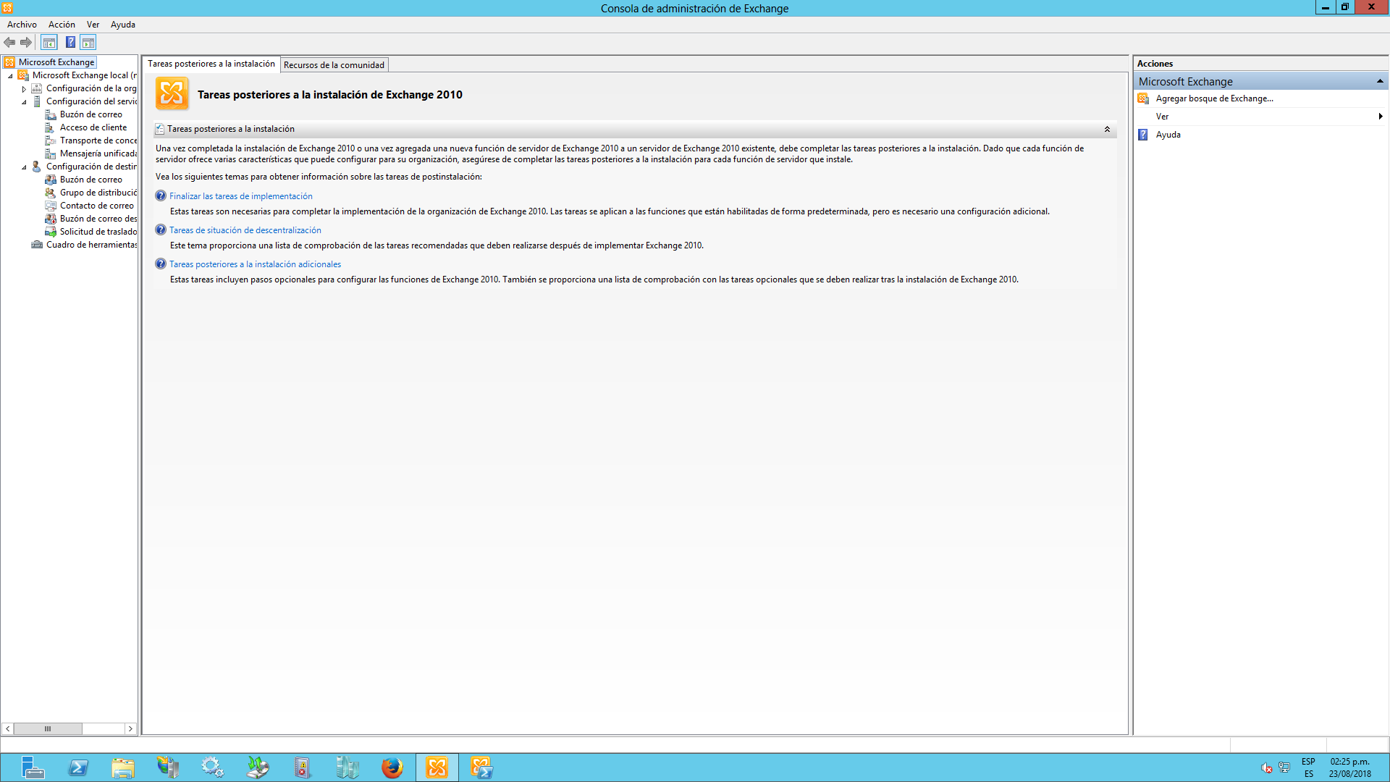
Task: Open the Ver submenu arrow in Acciones
Action: click(x=1381, y=117)
